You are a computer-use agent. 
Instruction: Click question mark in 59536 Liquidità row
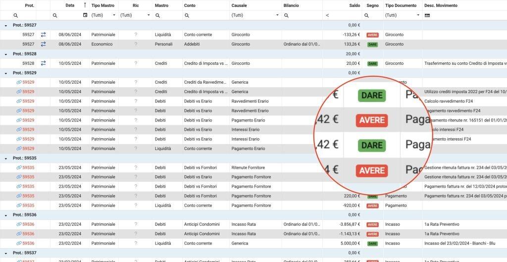point(136,243)
